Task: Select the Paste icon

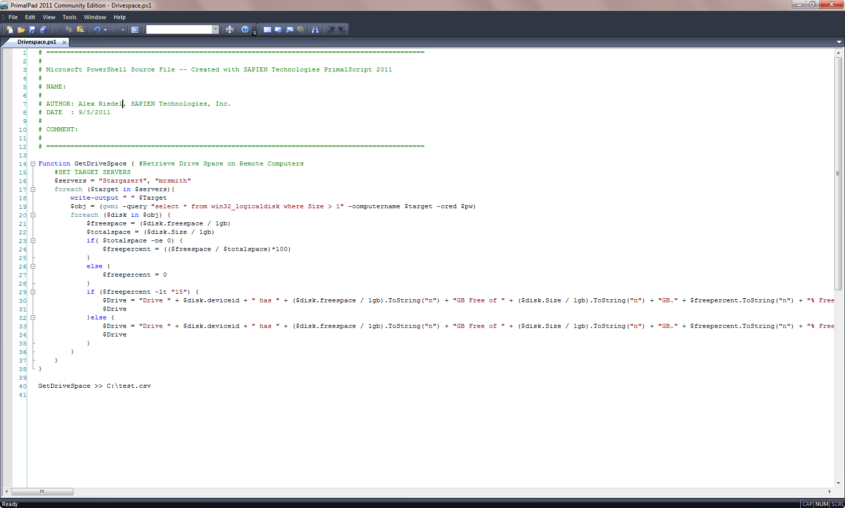Action: click(80, 29)
